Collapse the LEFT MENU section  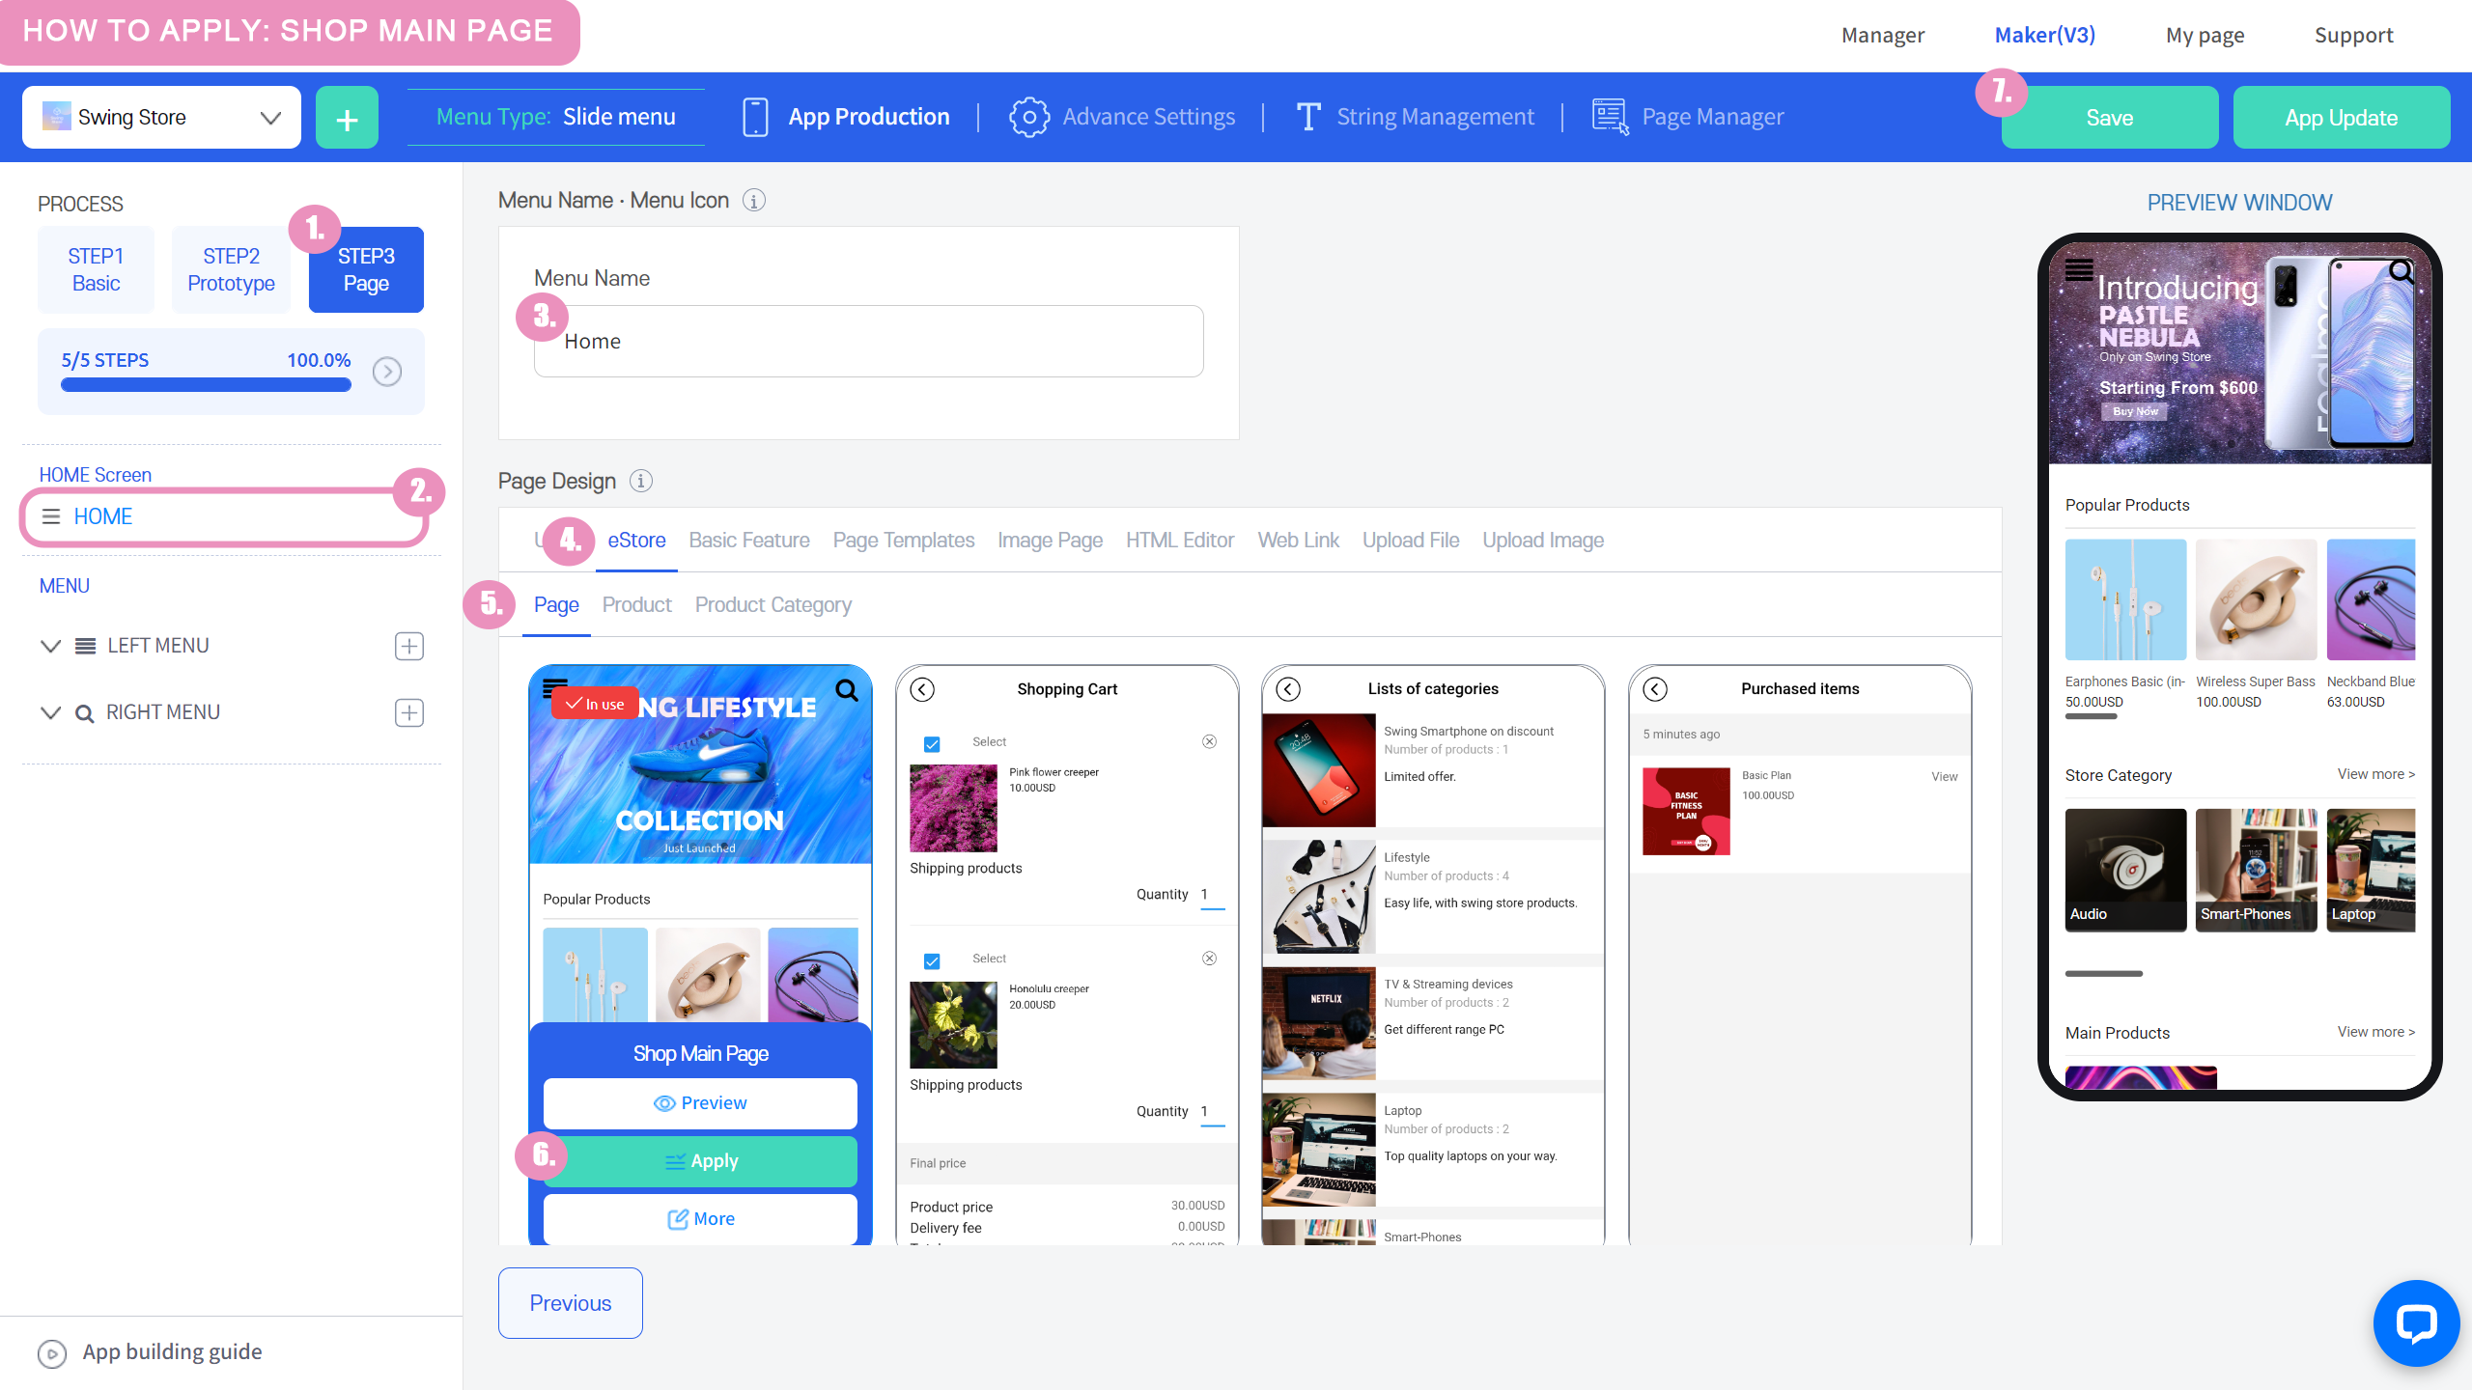50,646
